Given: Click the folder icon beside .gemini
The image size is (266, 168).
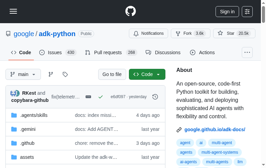Looking at the screenshot, I should click(14, 129).
